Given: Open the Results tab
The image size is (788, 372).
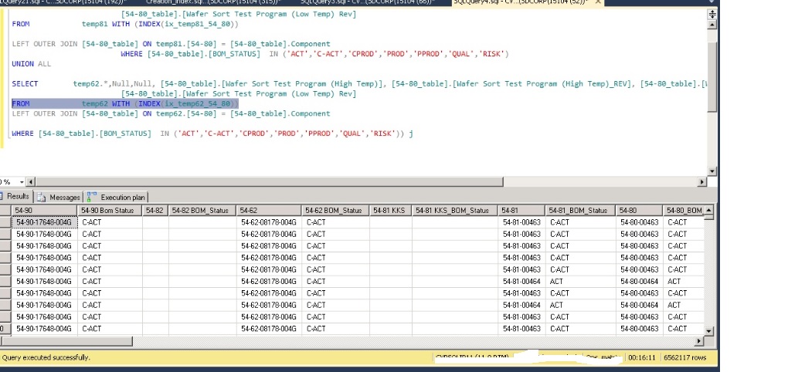Looking at the screenshot, I should click(x=16, y=196).
